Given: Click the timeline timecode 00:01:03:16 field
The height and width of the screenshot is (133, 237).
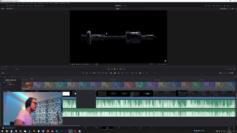Looking at the screenshot, I should point(11,80).
